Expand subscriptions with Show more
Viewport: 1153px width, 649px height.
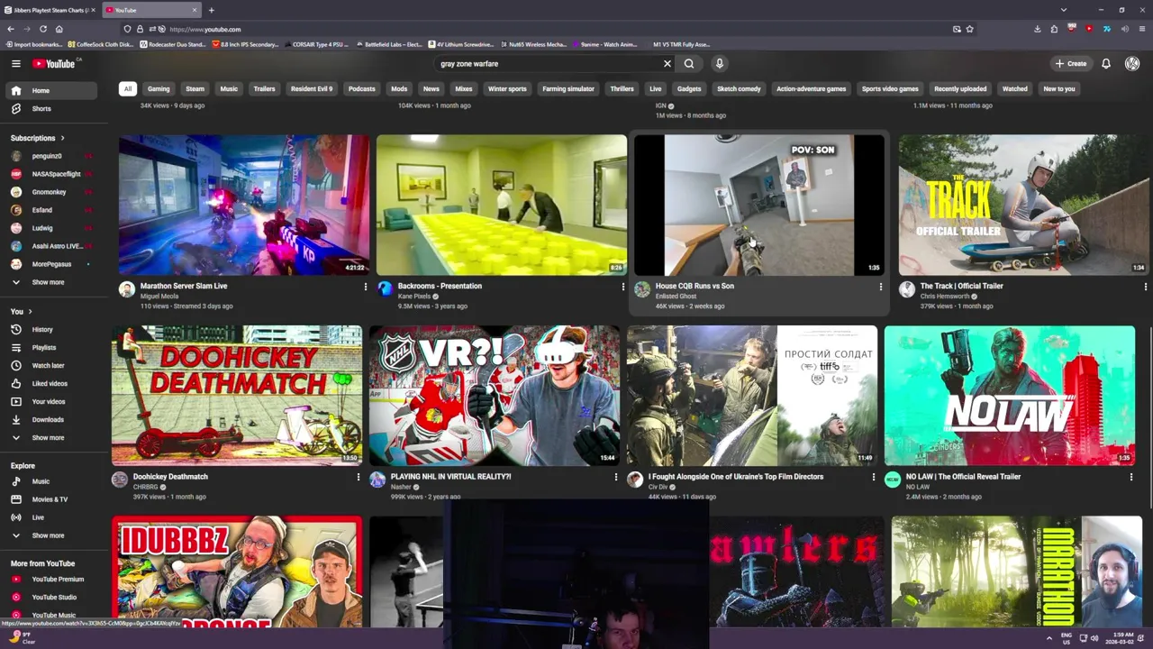[50, 283]
